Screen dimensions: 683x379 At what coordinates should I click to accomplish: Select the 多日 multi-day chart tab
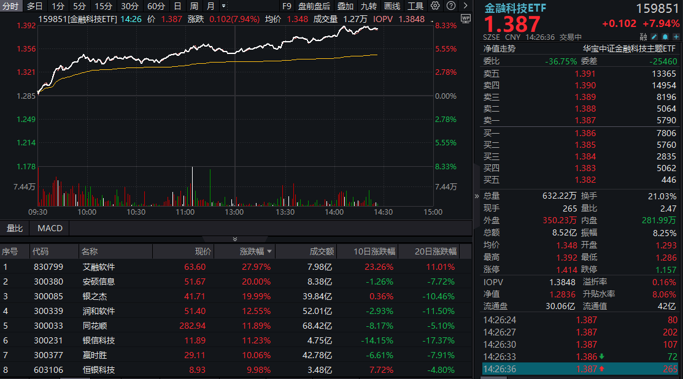click(x=35, y=6)
